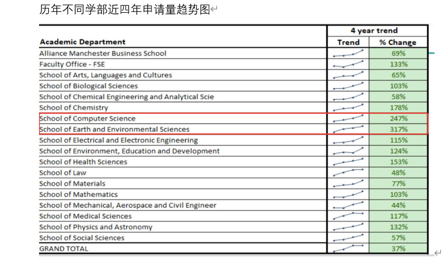Select 'School of Social Sciences' row label
The image size is (444, 264).
pyautogui.click(x=81, y=238)
